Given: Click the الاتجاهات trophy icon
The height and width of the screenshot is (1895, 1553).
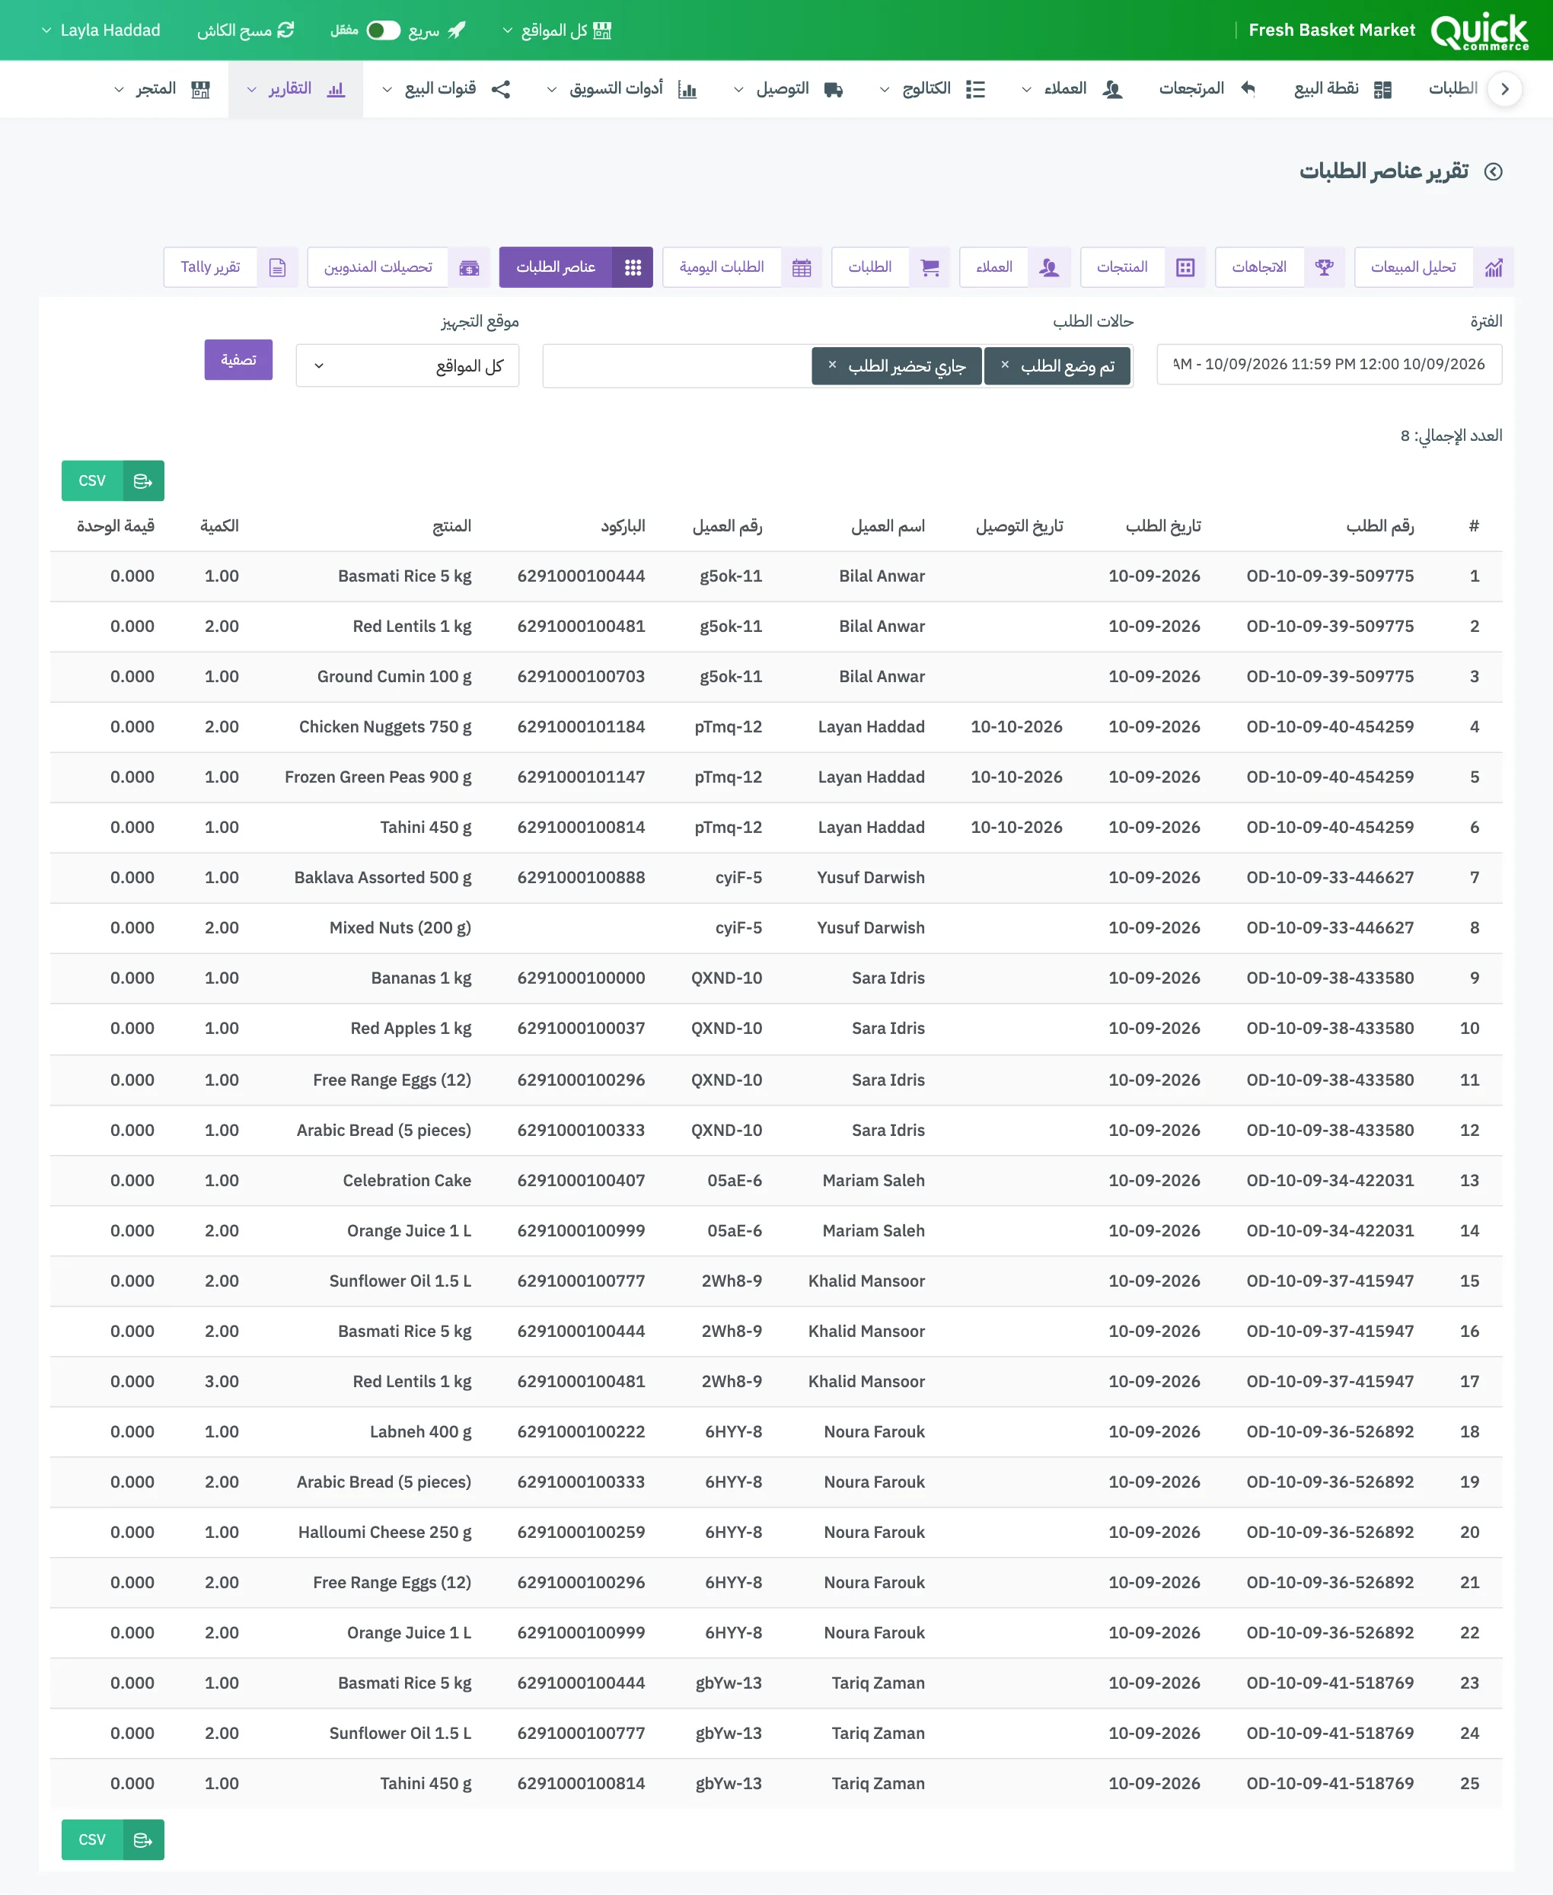Looking at the screenshot, I should (x=1323, y=266).
